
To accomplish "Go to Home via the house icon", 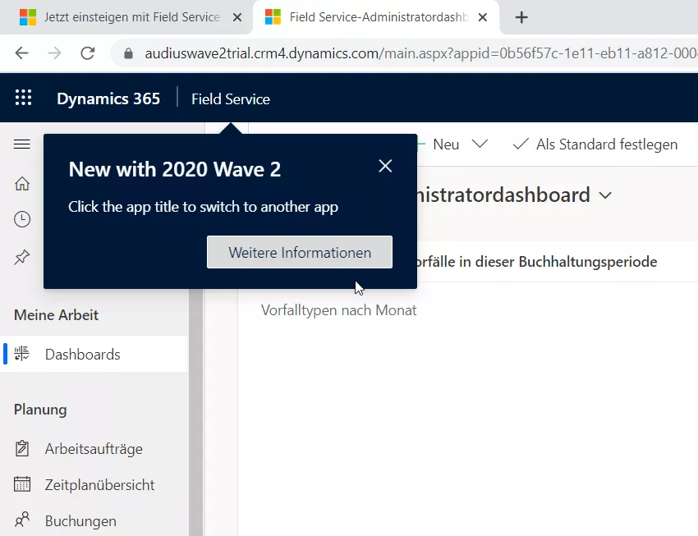I will (x=22, y=184).
